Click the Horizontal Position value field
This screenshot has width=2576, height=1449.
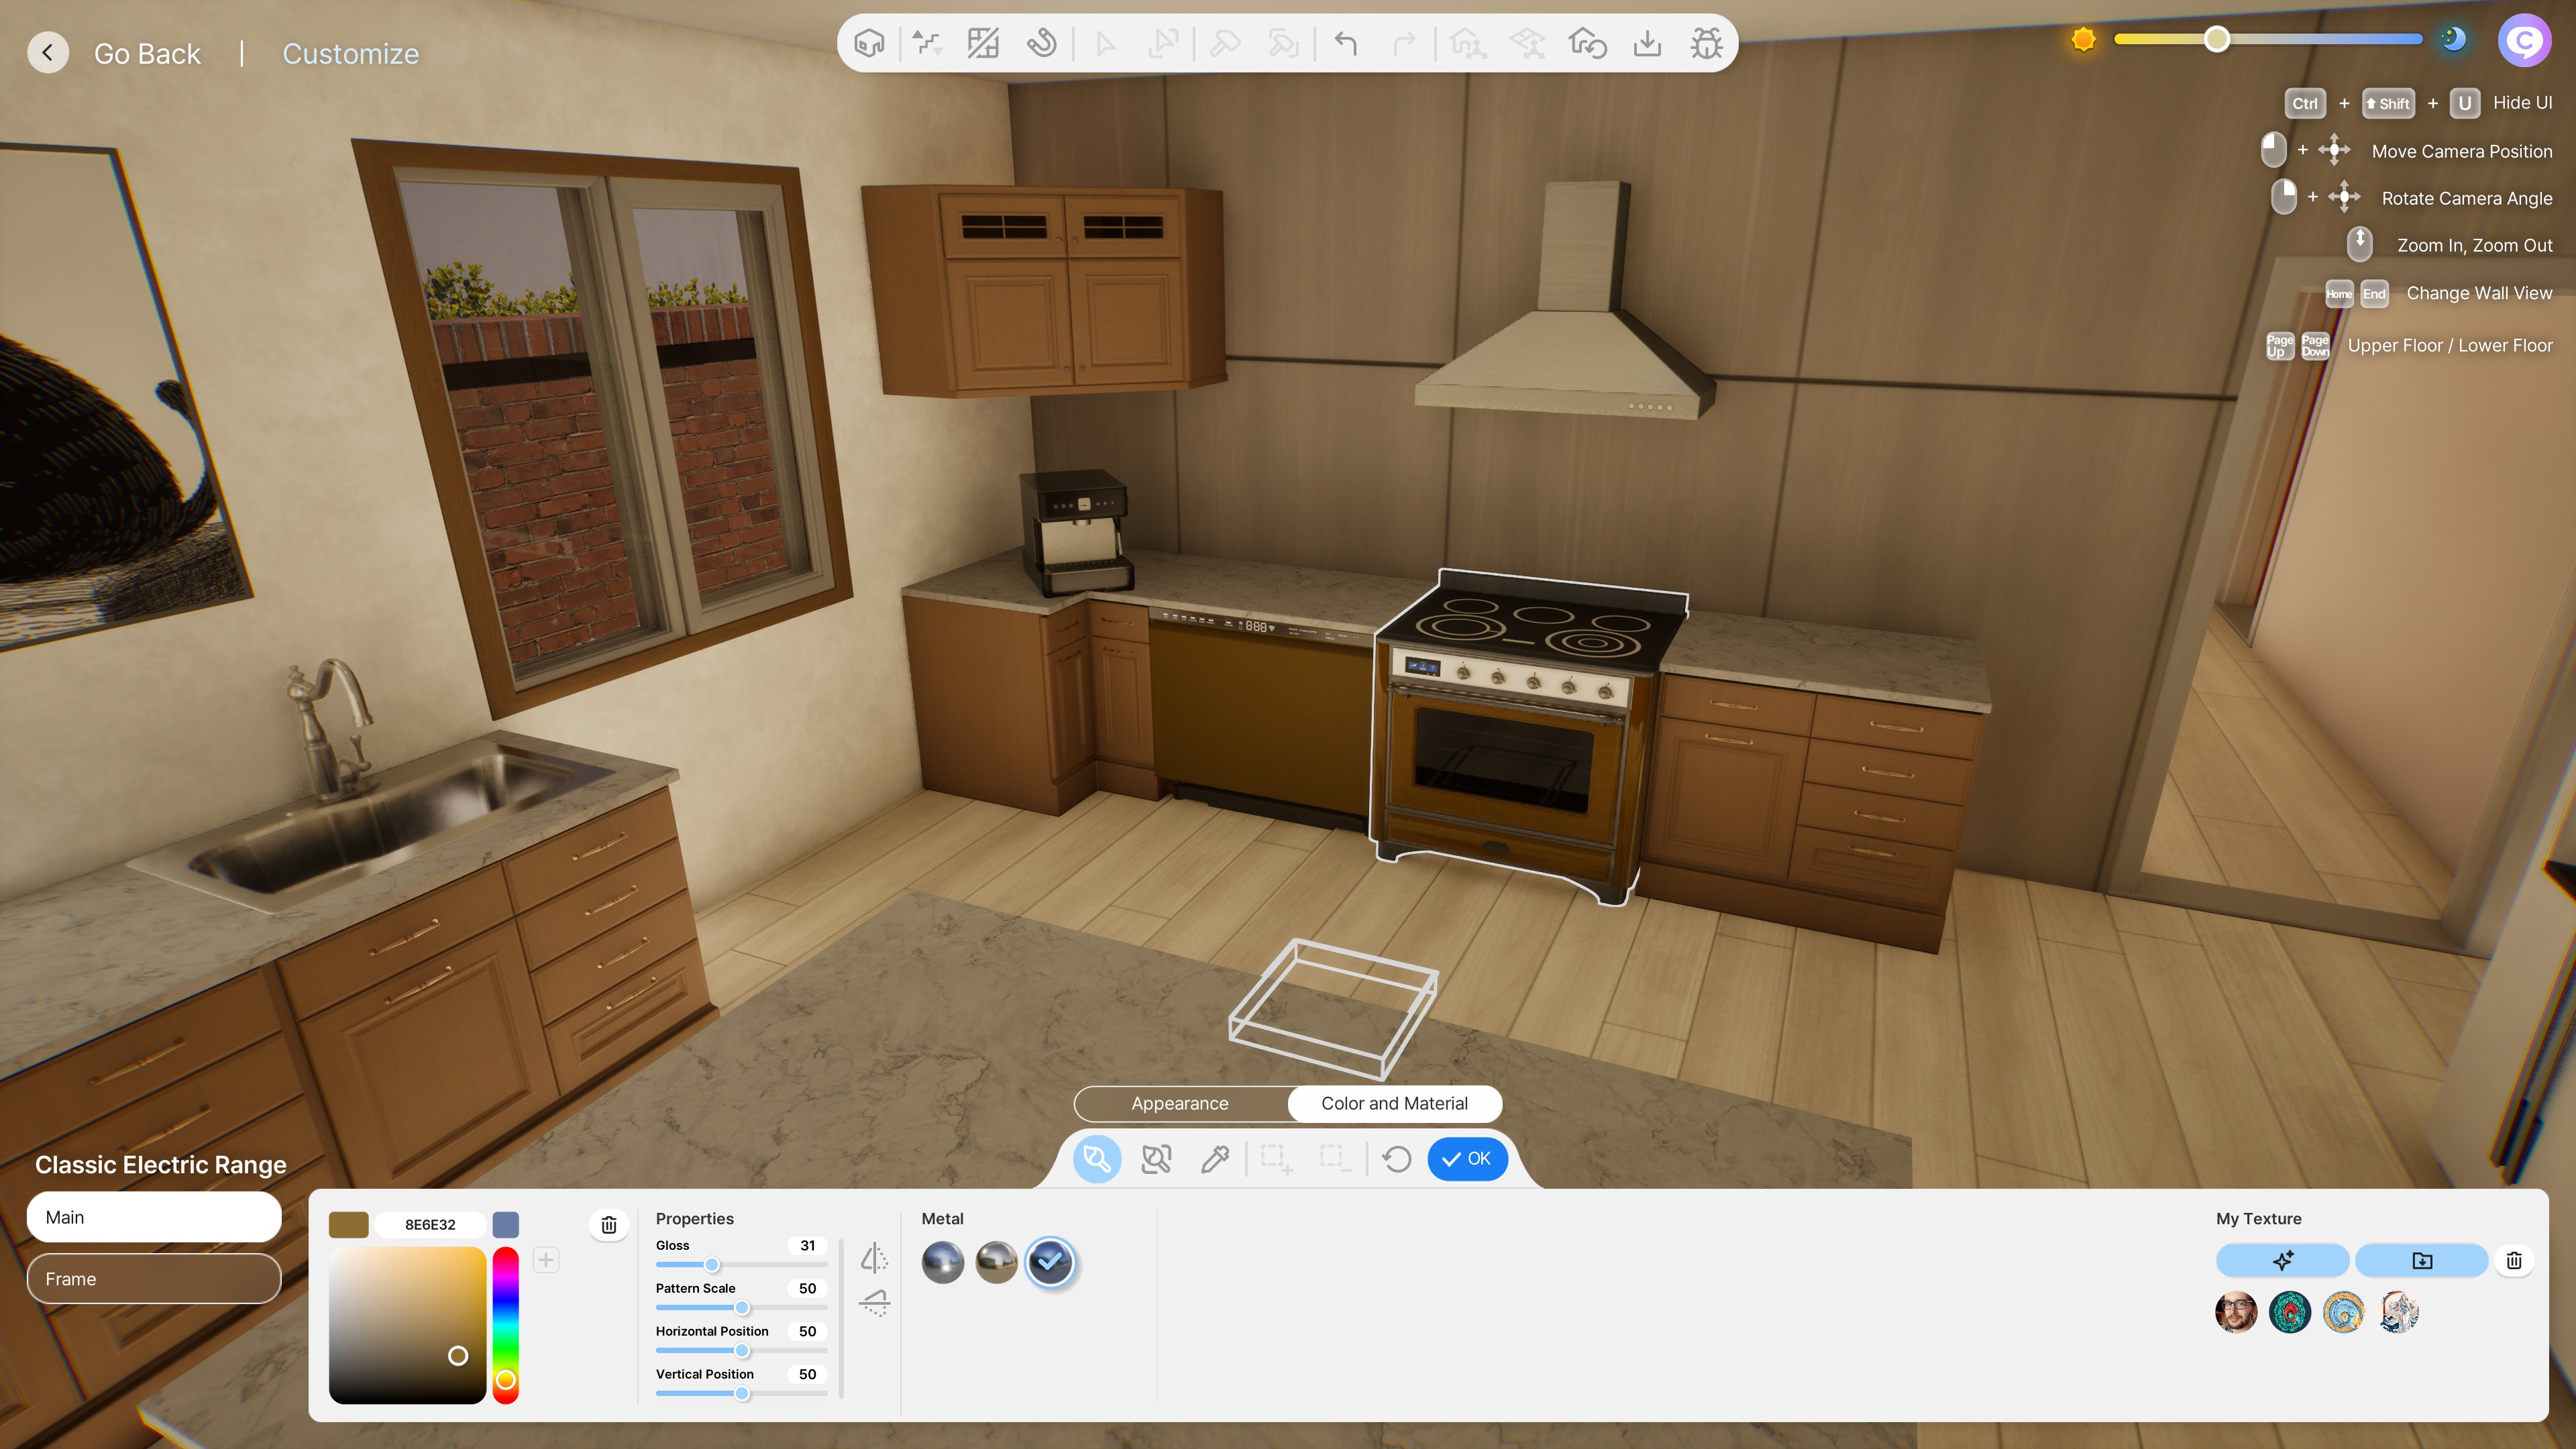click(807, 1331)
